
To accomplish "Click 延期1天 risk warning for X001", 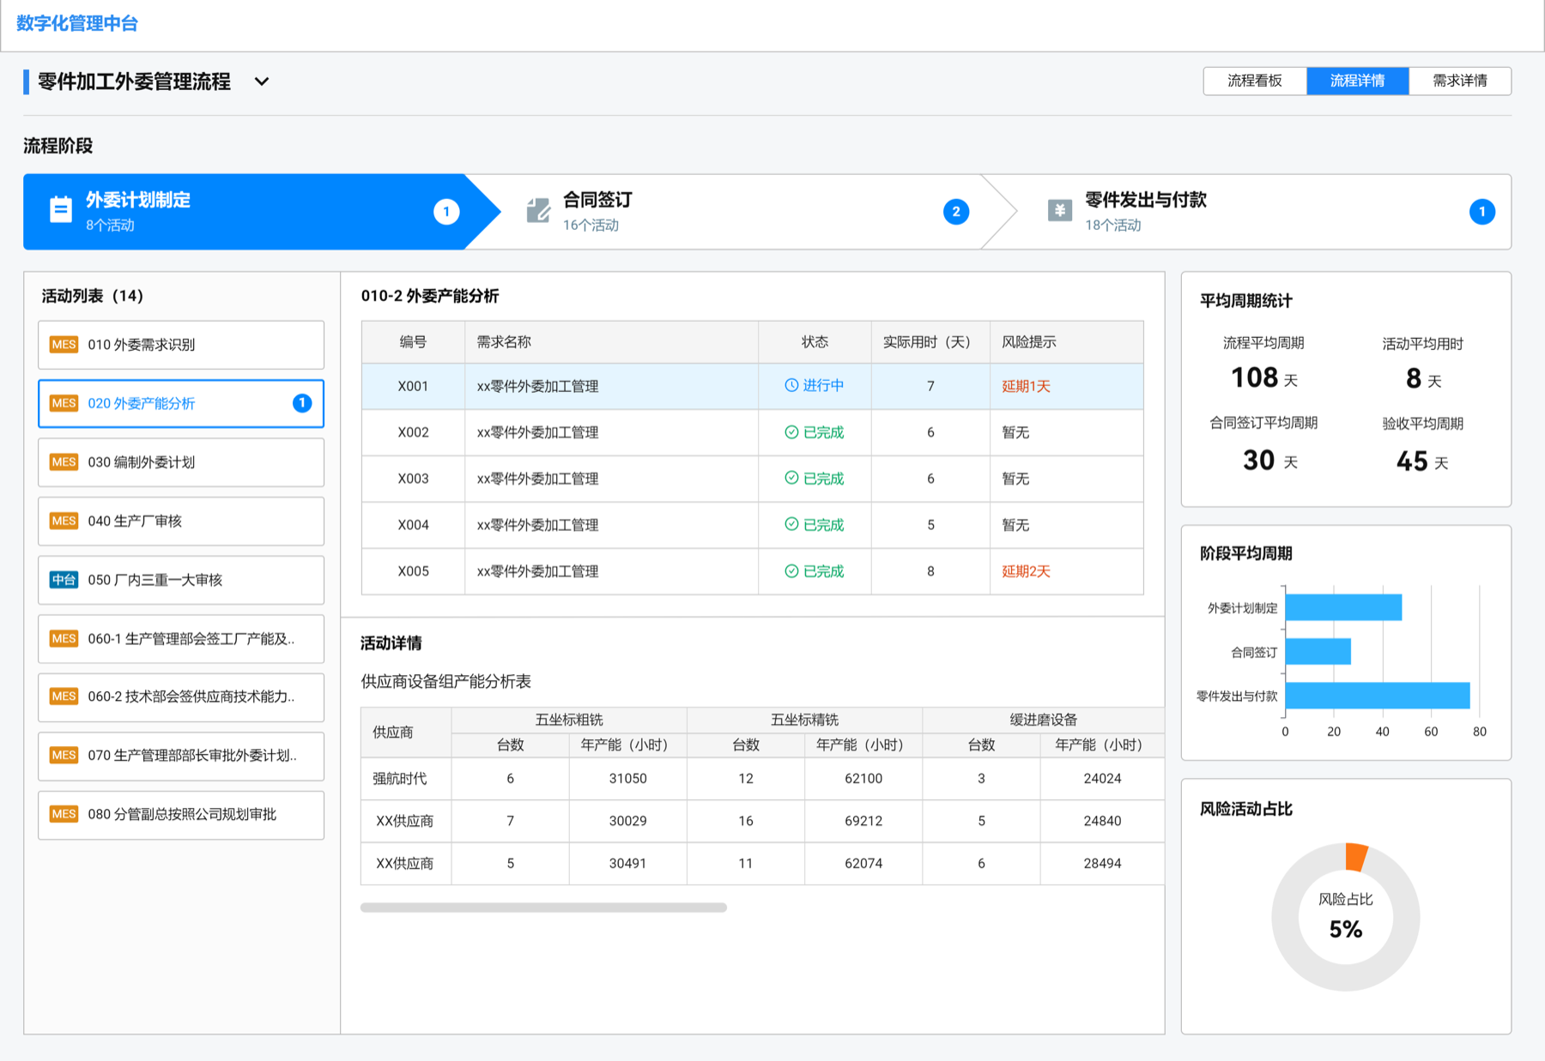I will tap(1026, 386).
